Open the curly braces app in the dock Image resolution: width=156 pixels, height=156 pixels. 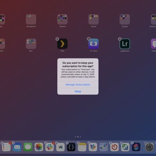(71, 147)
